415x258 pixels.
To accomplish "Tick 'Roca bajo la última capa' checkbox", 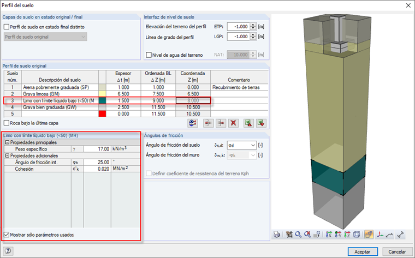I will 7,123.
